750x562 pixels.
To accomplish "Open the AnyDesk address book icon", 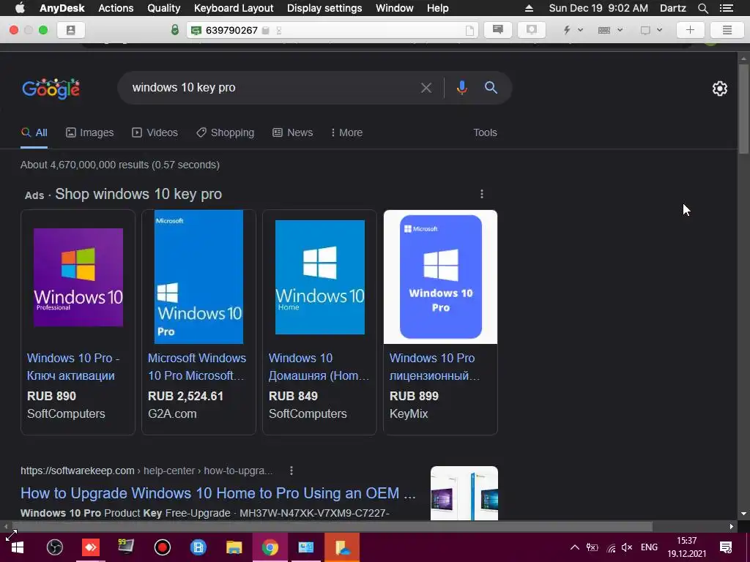I will pyautogui.click(x=71, y=30).
